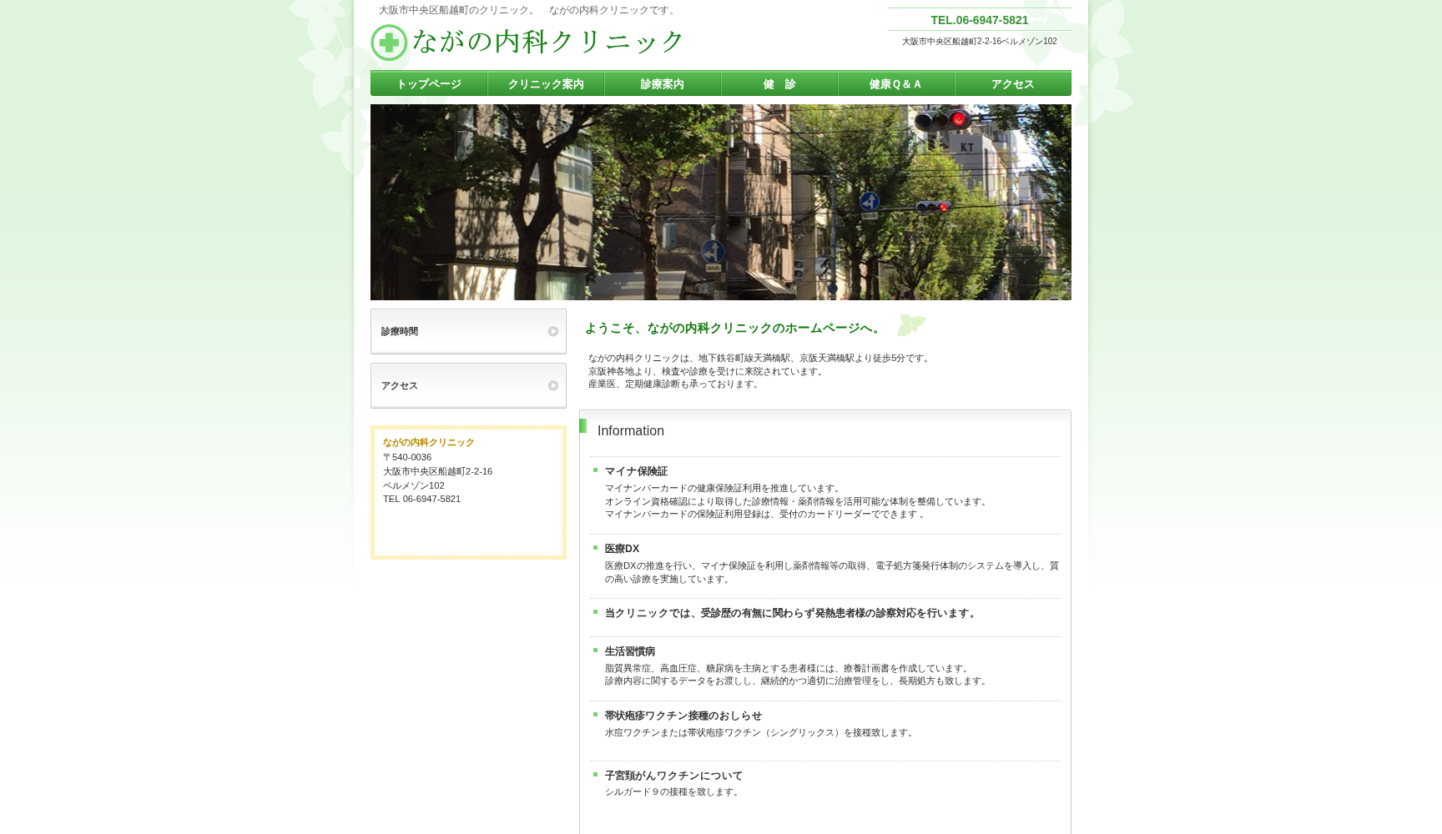Expand the アクセス sidebar panel
1442x834 pixels.
pos(468,385)
